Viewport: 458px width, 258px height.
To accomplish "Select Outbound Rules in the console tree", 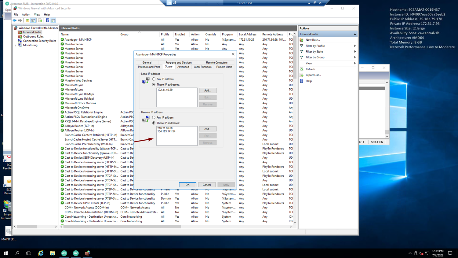I will click(33, 37).
